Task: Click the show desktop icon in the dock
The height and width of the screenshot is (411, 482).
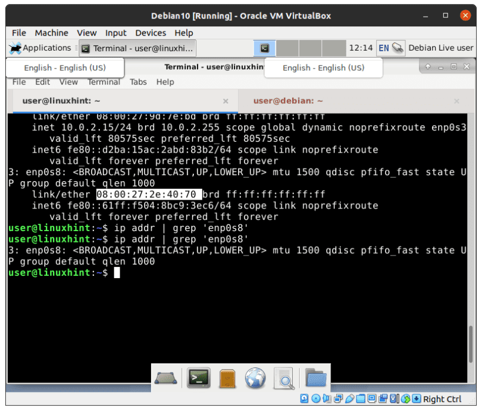Action: (x=166, y=378)
